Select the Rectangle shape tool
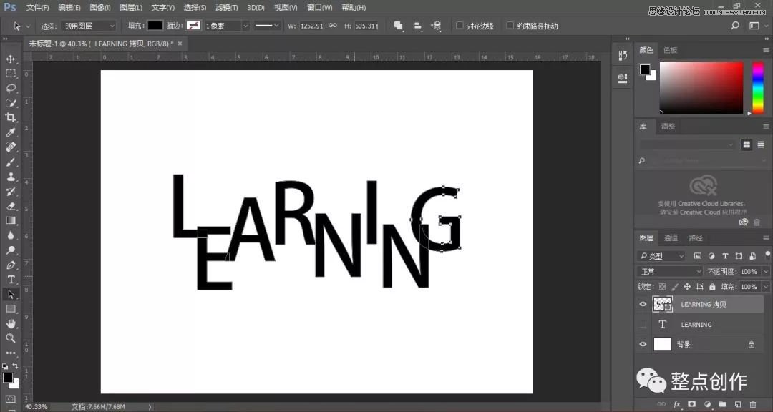The height and width of the screenshot is (412, 773). tap(10, 308)
